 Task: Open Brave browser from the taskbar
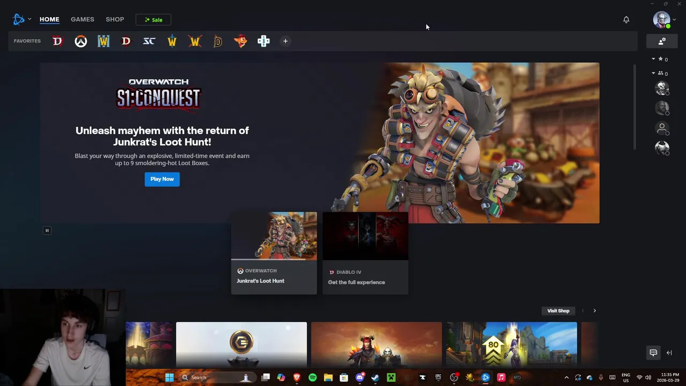coord(297,377)
